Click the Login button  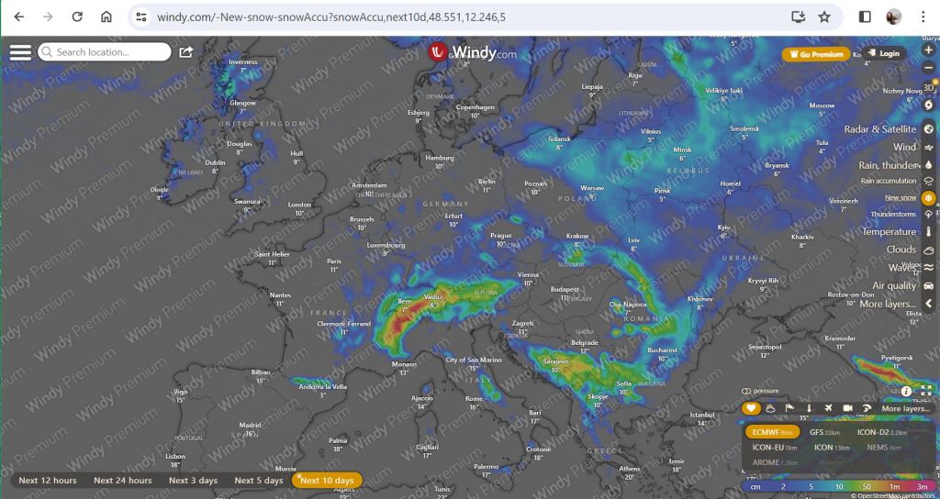pos(883,54)
